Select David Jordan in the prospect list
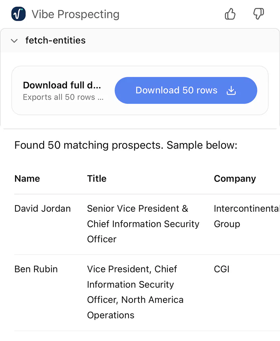Viewport: 280px width, 341px height. [42, 208]
